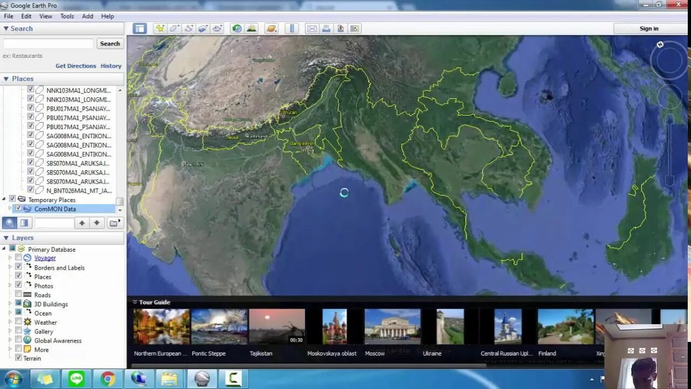Click View in Google Maps toolbar icon
The height and width of the screenshot is (389, 691).
(x=355, y=29)
